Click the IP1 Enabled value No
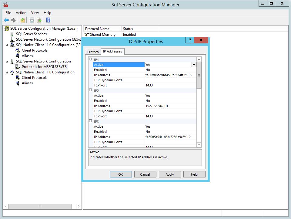Viewport: 291px width, 219px height. pyautogui.click(x=170, y=70)
